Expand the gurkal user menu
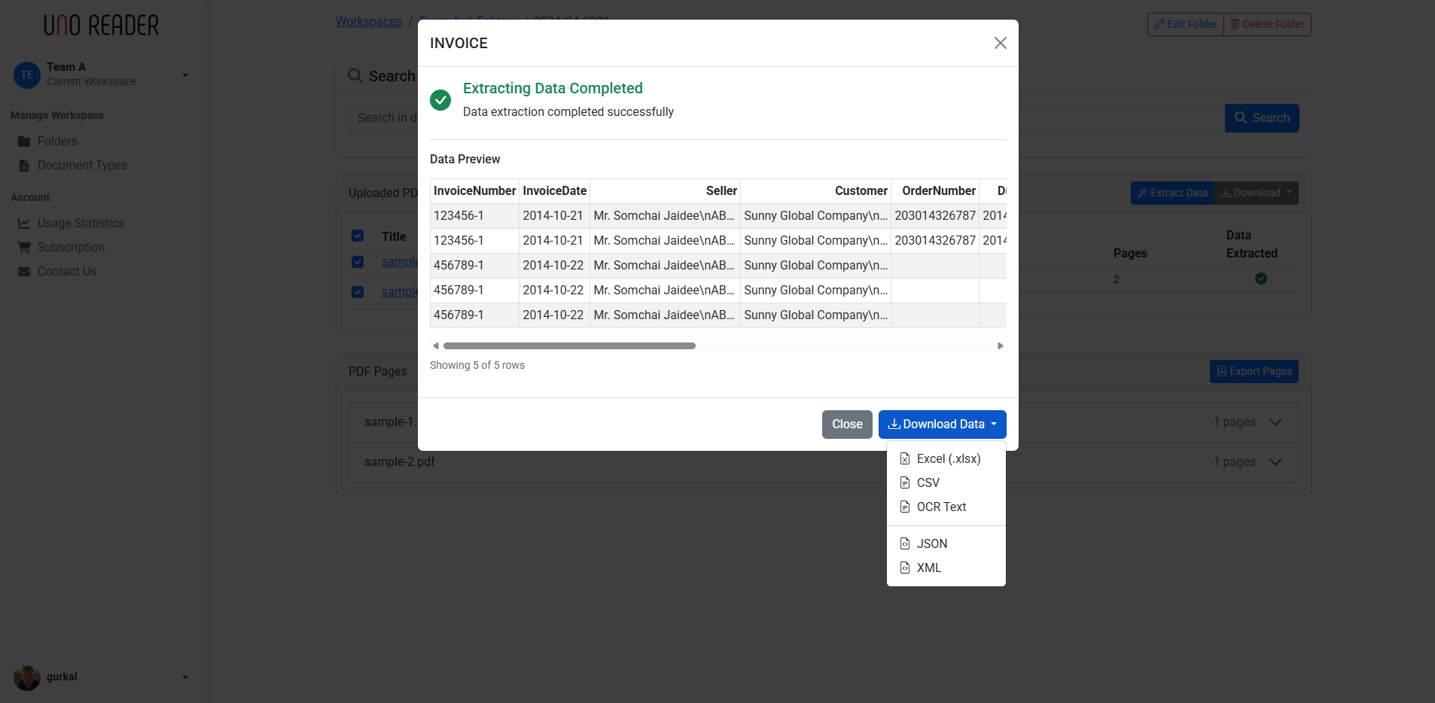 click(184, 677)
